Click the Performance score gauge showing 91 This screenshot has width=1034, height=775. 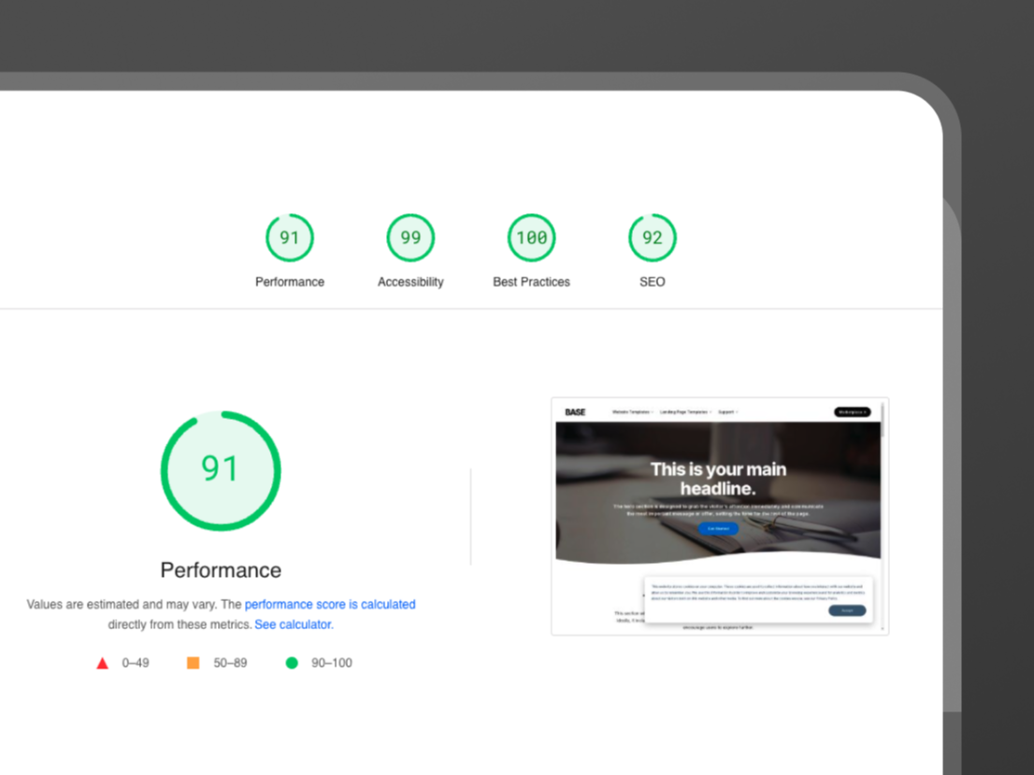point(290,237)
